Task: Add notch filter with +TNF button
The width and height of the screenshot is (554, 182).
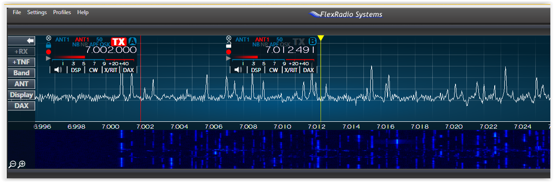Action: (x=21, y=62)
